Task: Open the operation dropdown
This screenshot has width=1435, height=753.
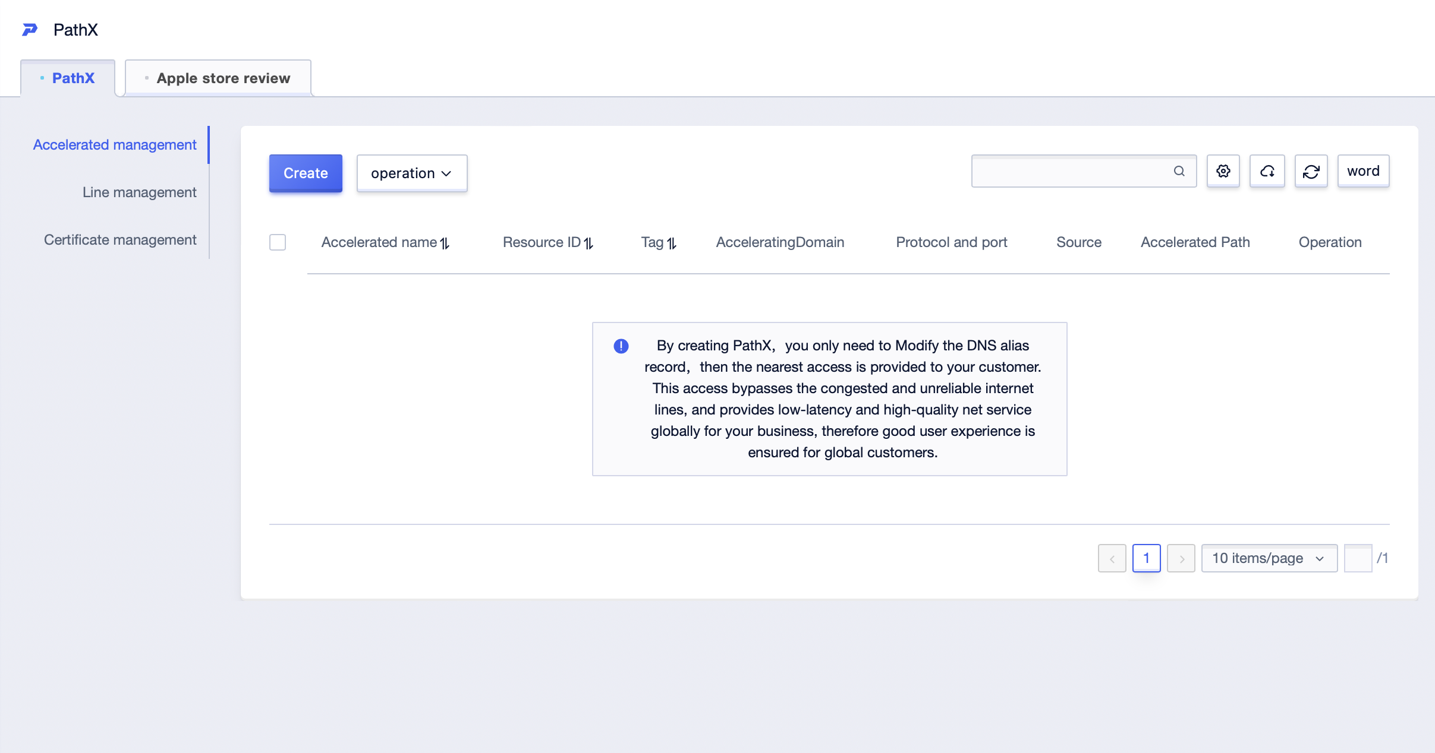Action: point(412,173)
